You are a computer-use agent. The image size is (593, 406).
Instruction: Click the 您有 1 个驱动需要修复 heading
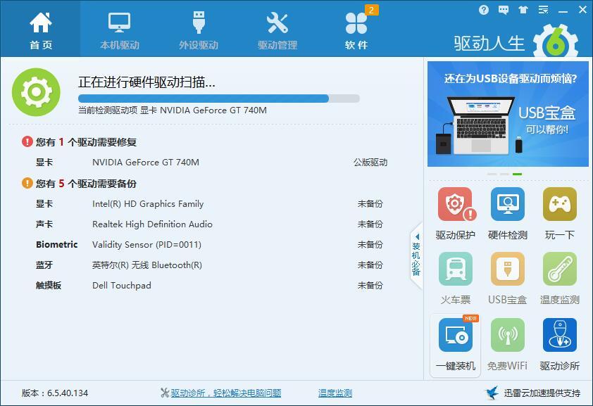click(86, 142)
